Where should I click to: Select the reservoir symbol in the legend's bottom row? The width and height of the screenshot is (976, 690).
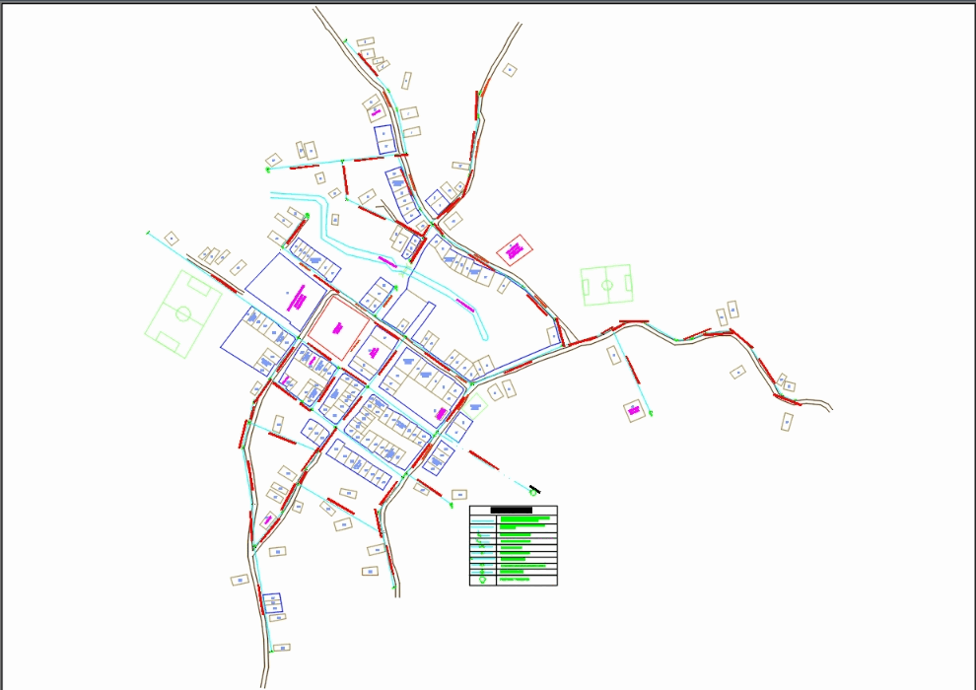tap(483, 580)
